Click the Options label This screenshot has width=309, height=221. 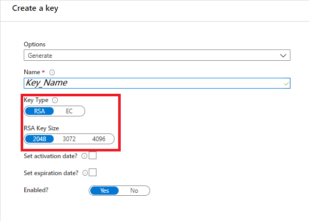(35, 44)
